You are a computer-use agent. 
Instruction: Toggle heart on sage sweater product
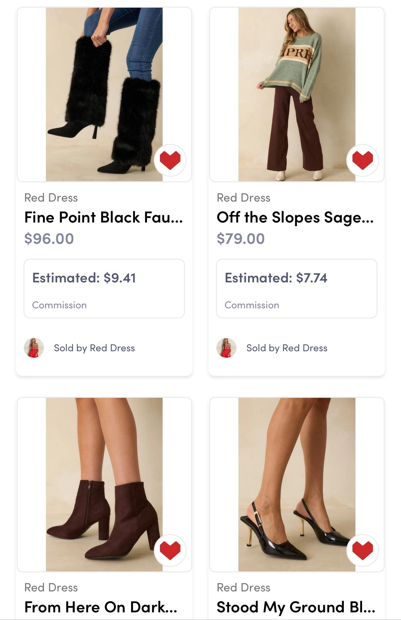pyautogui.click(x=362, y=160)
